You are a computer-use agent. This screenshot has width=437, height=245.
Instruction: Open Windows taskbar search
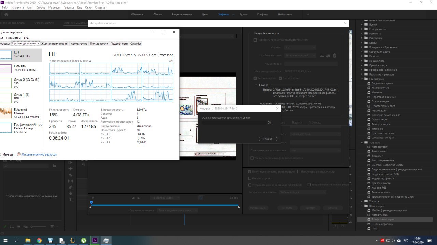17,240
